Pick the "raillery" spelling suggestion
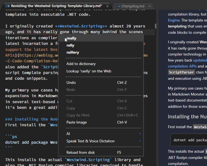 pos(73,52)
